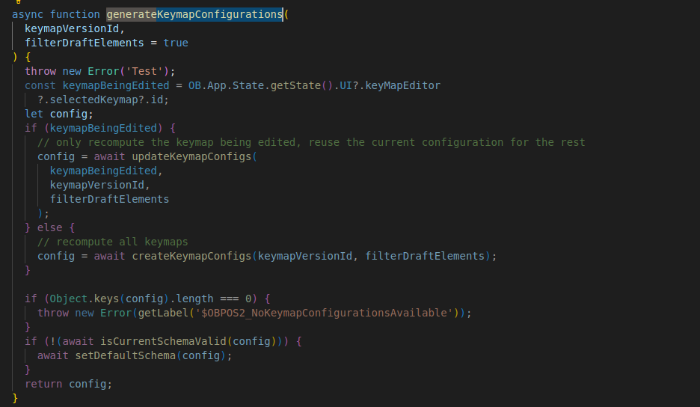Click the 'only recompute the keymap' comment

[x=311, y=142]
